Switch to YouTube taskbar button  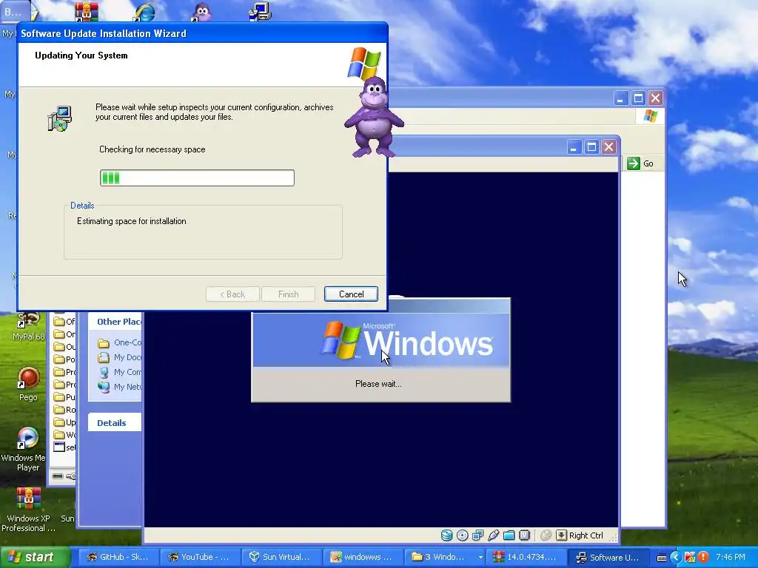click(x=198, y=557)
